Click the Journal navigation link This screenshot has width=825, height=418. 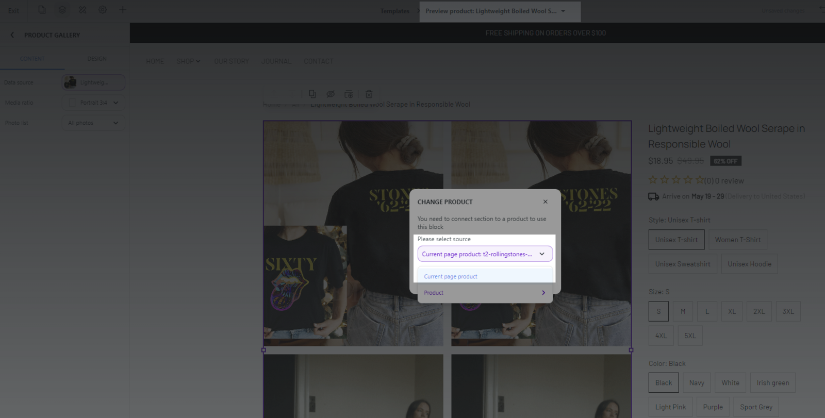pos(276,61)
